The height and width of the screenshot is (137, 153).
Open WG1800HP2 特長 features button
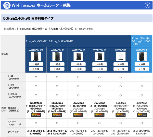click(36, 64)
